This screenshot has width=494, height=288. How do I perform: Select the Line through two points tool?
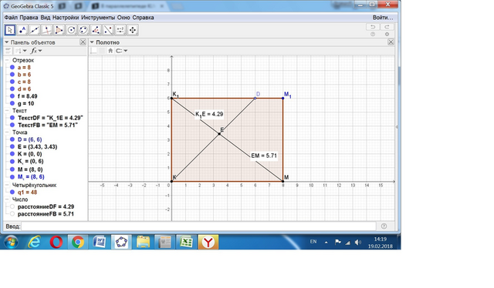[x=35, y=30]
